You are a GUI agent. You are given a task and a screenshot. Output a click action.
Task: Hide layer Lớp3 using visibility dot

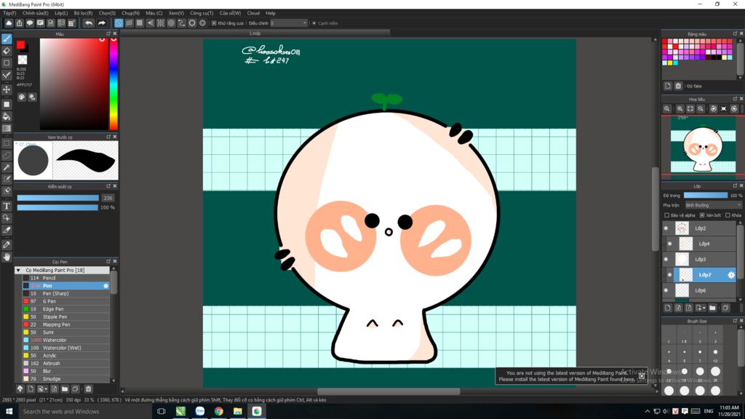tap(666, 260)
